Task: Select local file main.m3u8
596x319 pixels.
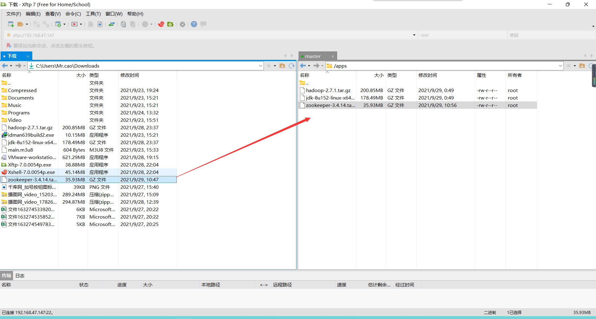Action: click(x=88, y=150)
